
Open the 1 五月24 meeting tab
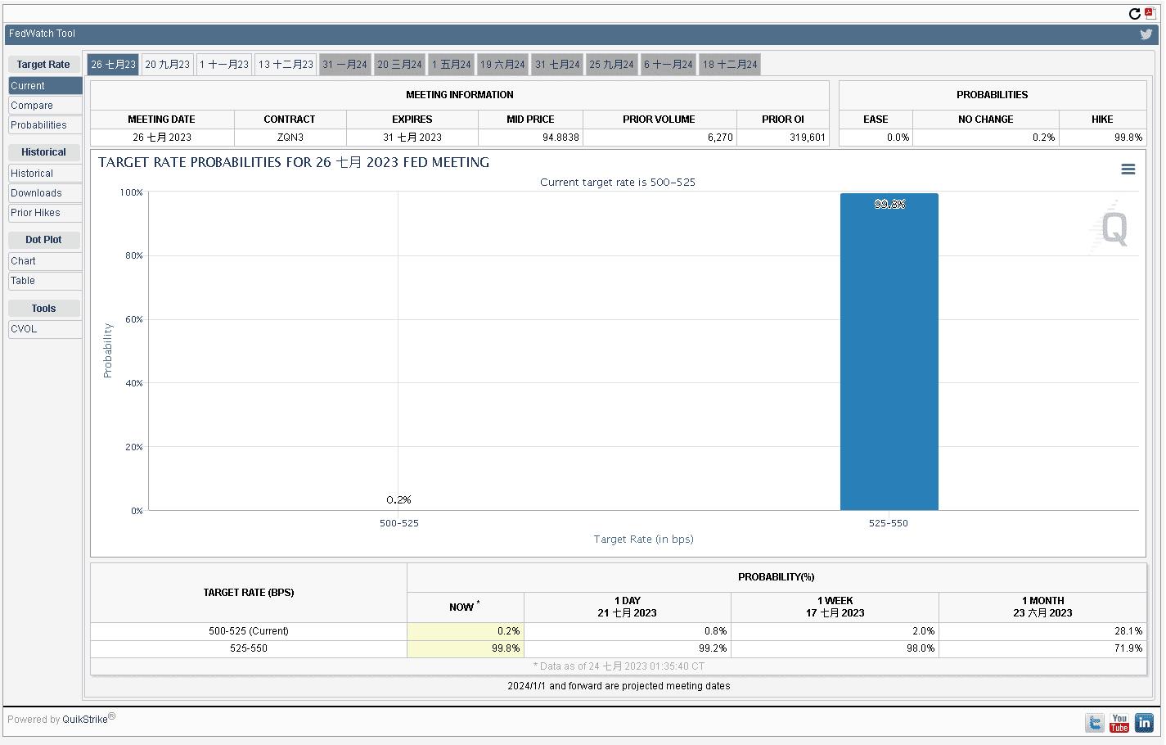pyautogui.click(x=452, y=65)
